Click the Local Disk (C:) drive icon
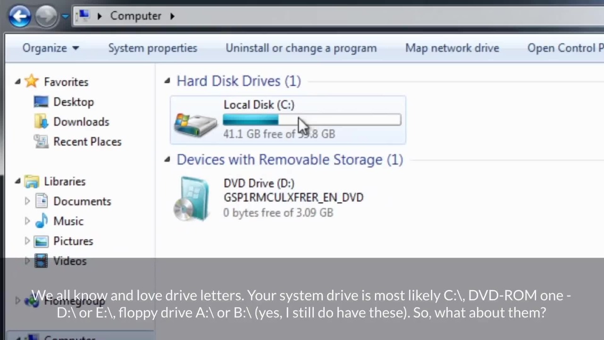Image resolution: width=604 pixels, height=340 pixels. pyautogui.click(x=195, y=124)
